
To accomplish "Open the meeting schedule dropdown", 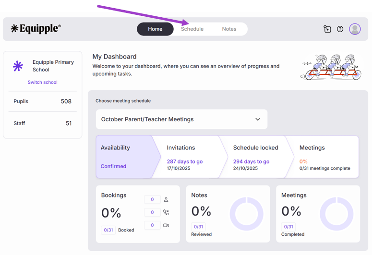I will (181, 119).
